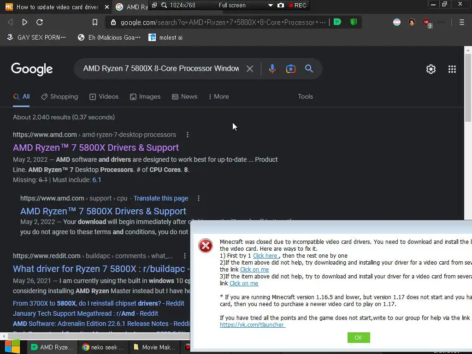Open the Tools search options
Screen dimensions: 472x354
(305, 97)
